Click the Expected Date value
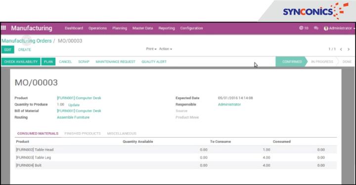356x185 pixels. (x=235, y=98)
